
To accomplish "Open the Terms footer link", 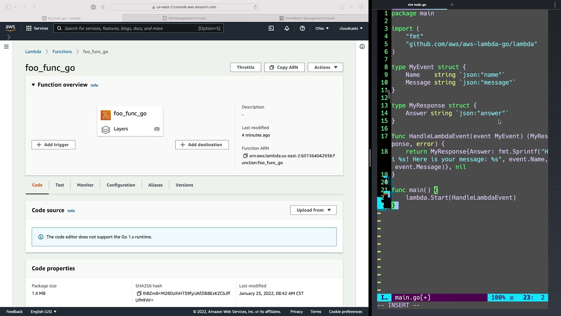I will (x=316, y=312).
